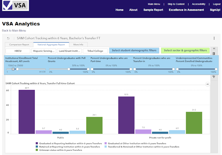Image resolution: width=222 pixels, height=155 pixels.
Task: Click the VSA logo
Action: click(x=16, y=6)
